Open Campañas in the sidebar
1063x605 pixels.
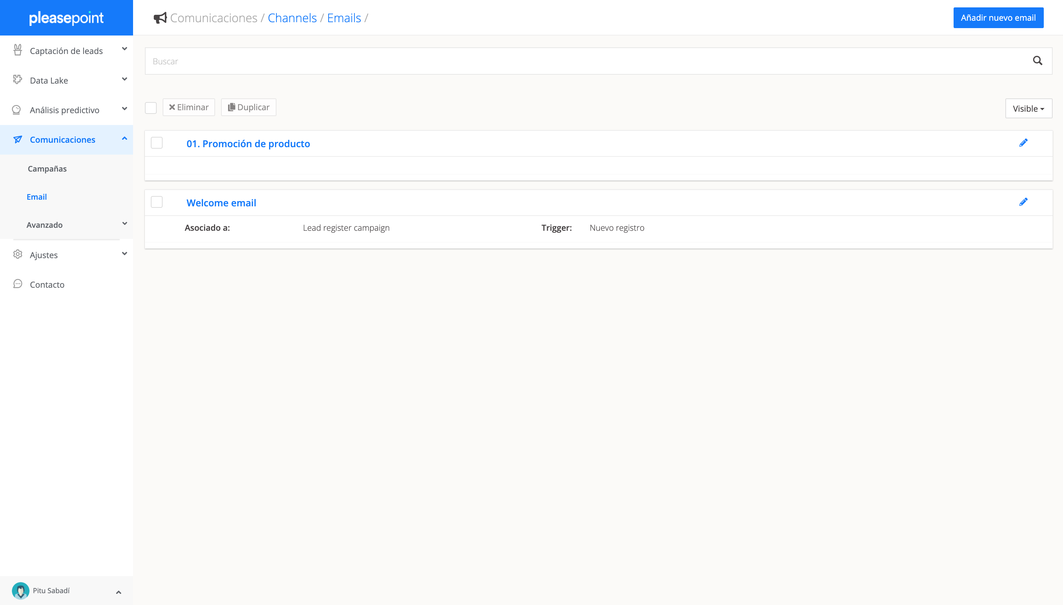pyautogui.click(x=47, y=169)
